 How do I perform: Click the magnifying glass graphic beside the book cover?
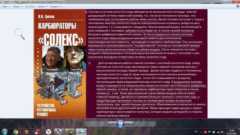click(20, 34)
